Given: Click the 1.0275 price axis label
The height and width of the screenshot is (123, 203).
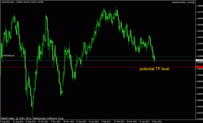Looking at the screenshot, I should coord(200,50).
